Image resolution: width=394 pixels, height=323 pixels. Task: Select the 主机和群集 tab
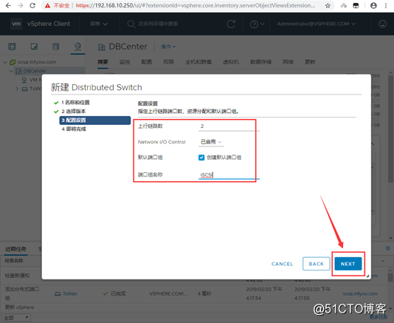[x=198, y=62]
